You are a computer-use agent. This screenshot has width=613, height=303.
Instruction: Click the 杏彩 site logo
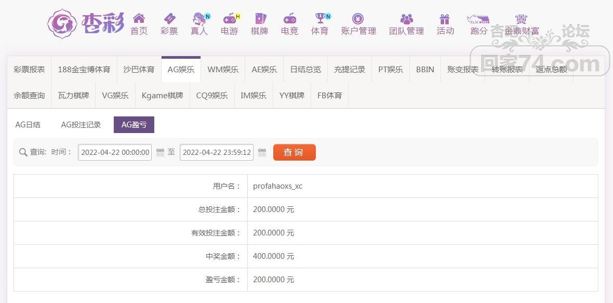coord(86,24)
